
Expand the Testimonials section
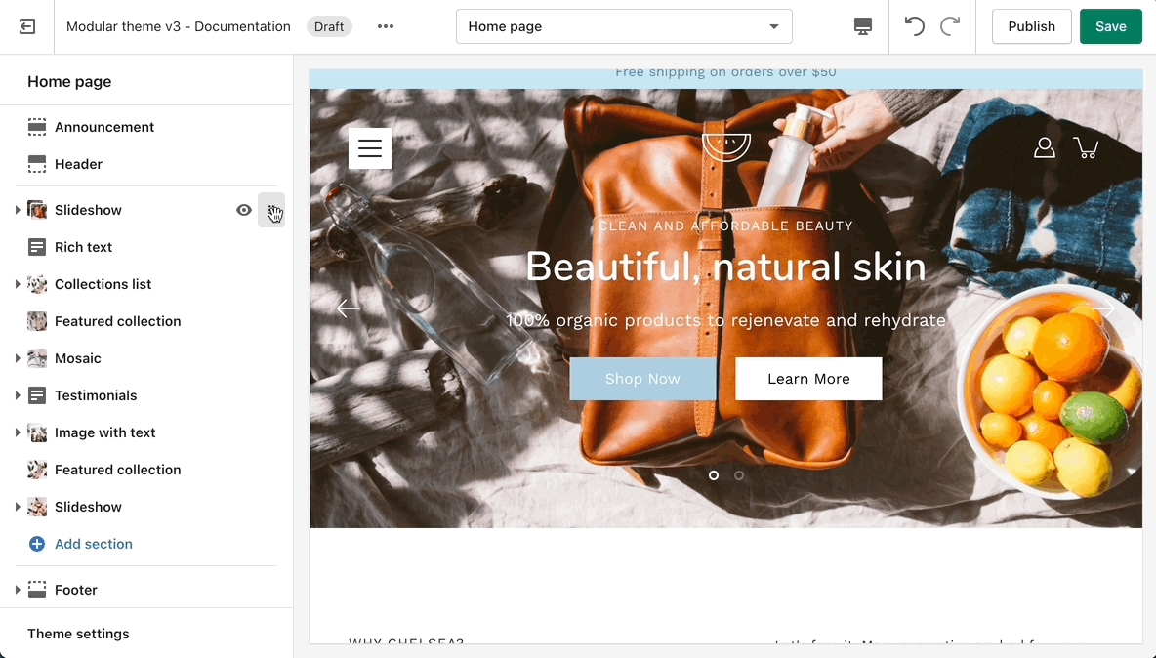18,395
